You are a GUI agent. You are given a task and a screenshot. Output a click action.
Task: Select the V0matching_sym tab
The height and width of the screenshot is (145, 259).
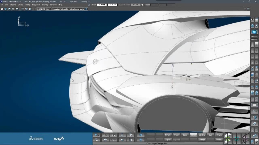pyautogui.click(x=77, y=9)
